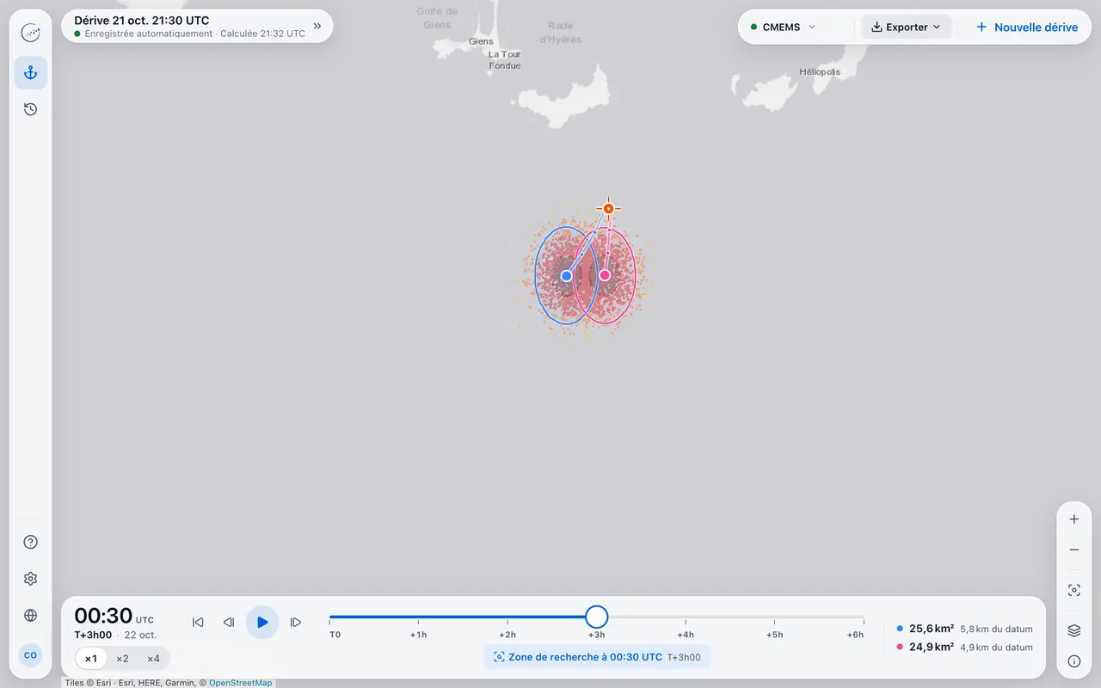Viewport: 1101px width, 688px height.
Task: Show map info icon
Action: click(x=1074, y=661)
